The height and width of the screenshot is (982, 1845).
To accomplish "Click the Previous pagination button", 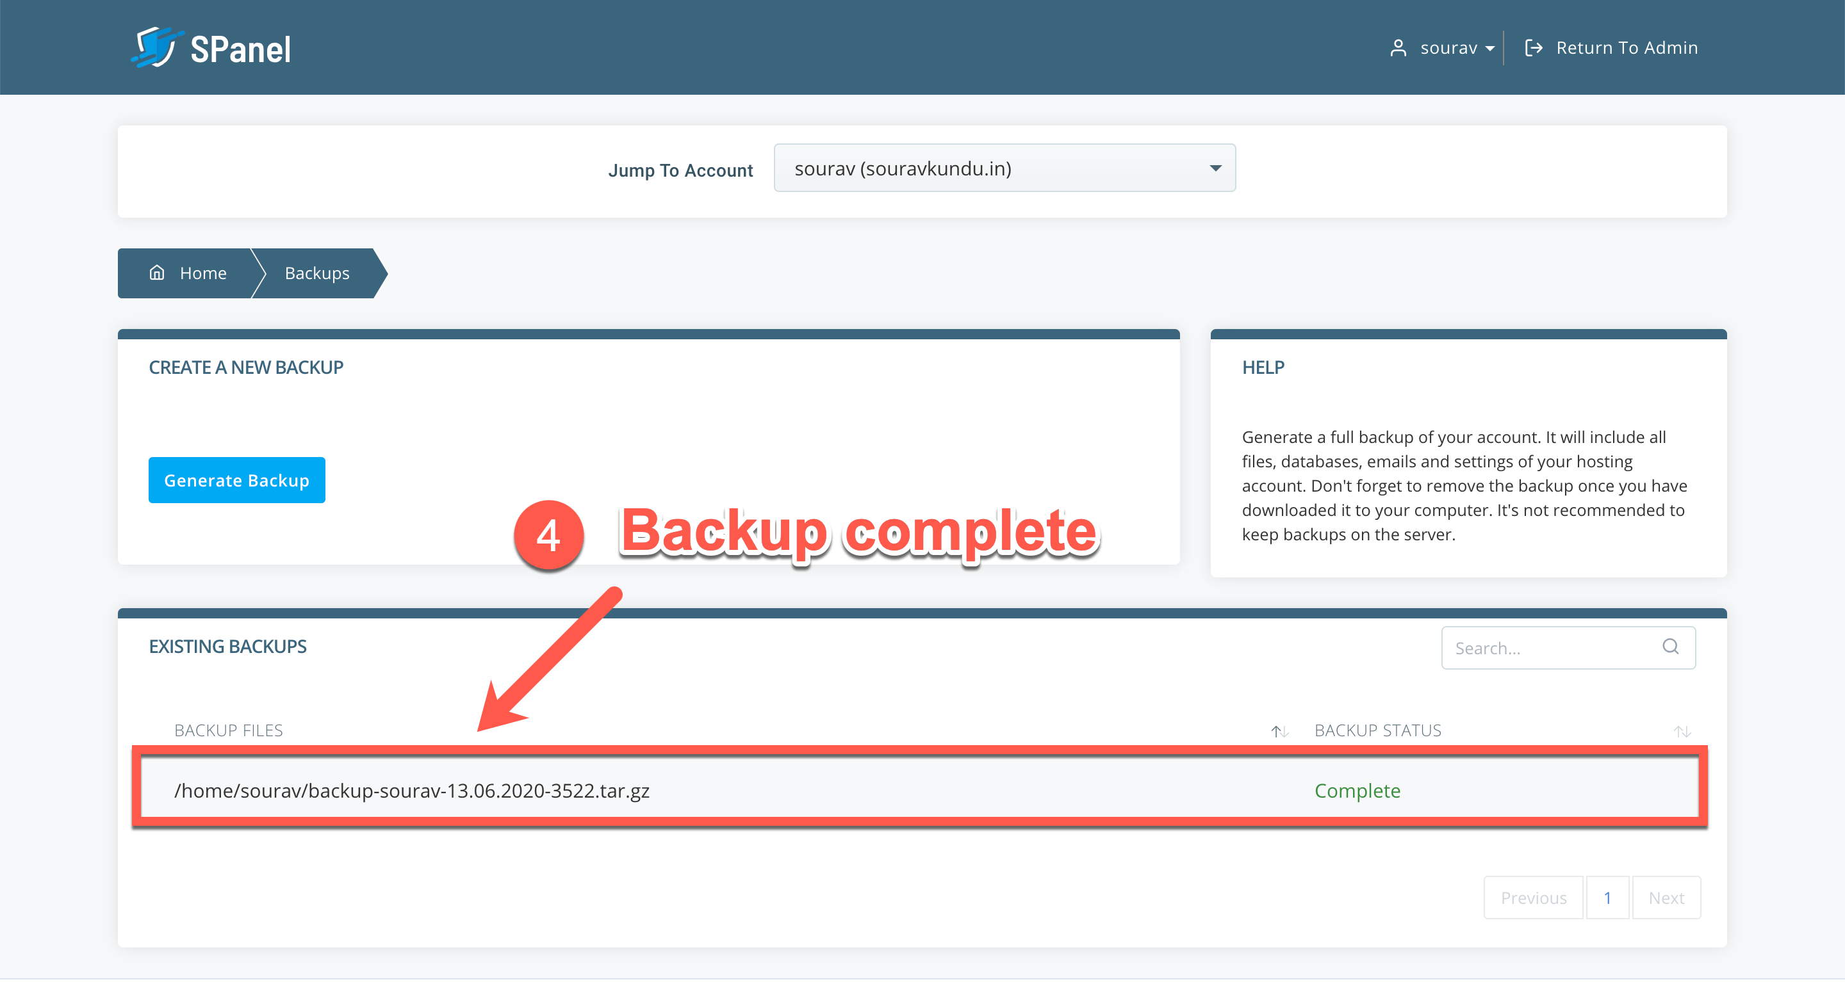I will pyautogui.click(x=1534, y=897).
